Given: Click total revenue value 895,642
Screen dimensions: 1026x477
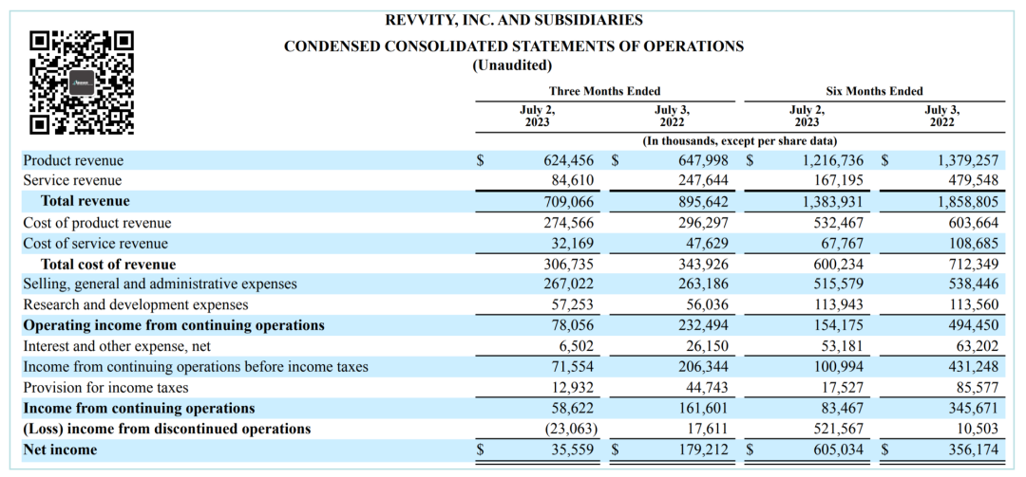Looking at the screenshot, I should pos(701,201).
